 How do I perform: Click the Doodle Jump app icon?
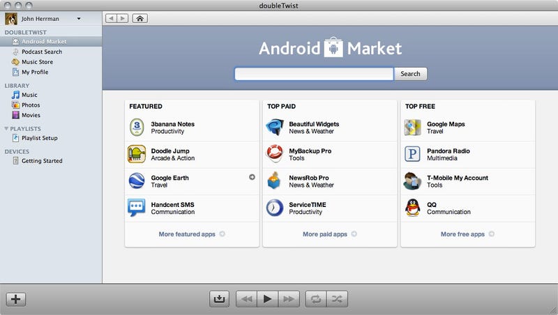click(x=137, y=154)
